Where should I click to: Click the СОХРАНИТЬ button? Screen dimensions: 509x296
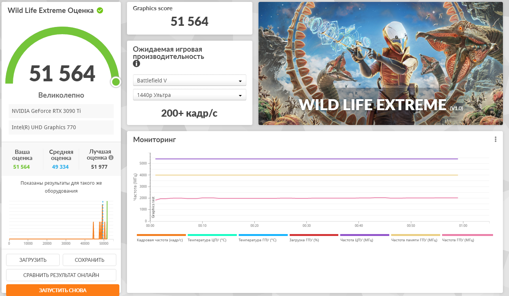pyautogui.click(x=89, y=260)
